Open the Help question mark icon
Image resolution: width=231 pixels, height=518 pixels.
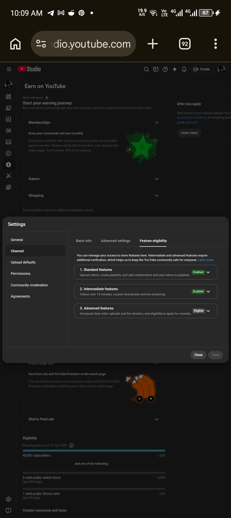[x=165, y=69]
